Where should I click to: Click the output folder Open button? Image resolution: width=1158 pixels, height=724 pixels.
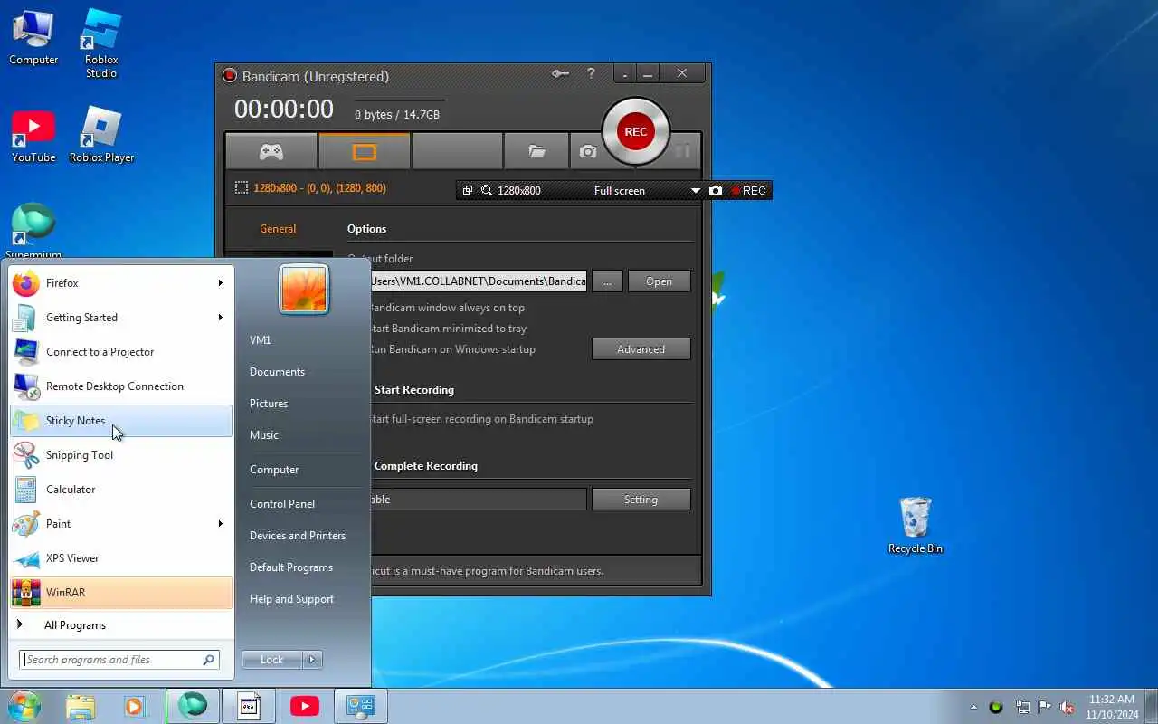[x=659, y=281]
